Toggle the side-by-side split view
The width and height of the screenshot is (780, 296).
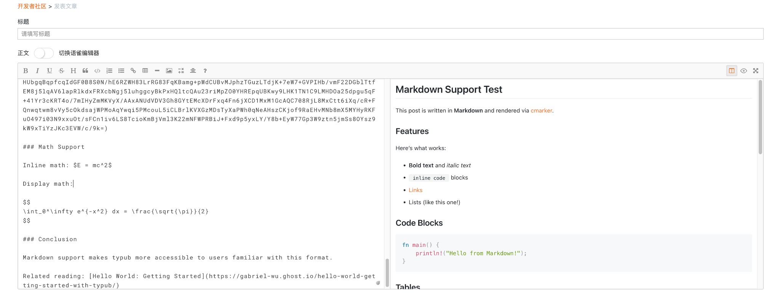click(x=732, y=71)
